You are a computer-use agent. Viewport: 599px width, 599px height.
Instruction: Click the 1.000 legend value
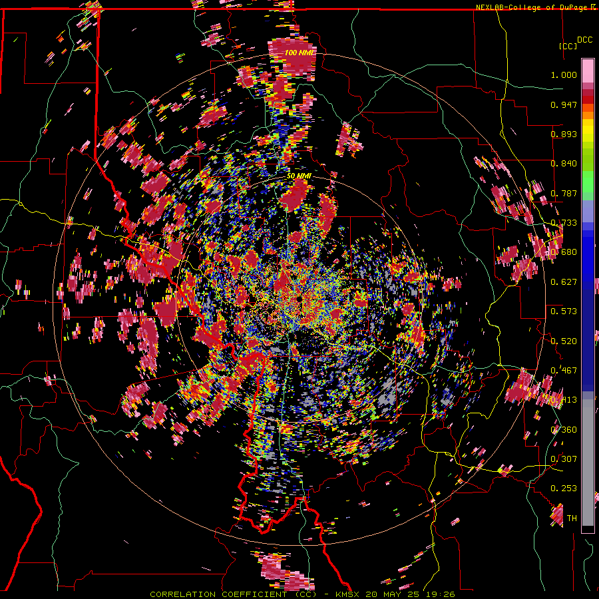tap(564, 75)
